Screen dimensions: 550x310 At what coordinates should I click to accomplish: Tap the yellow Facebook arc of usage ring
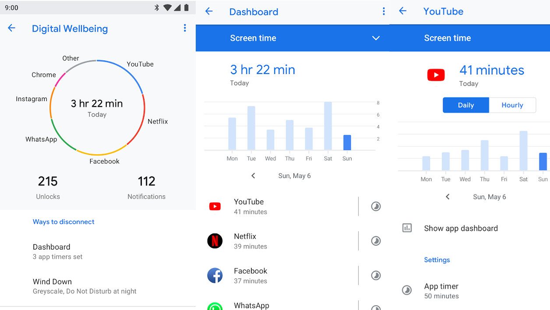pyautogui.click(x=102, y=154)
